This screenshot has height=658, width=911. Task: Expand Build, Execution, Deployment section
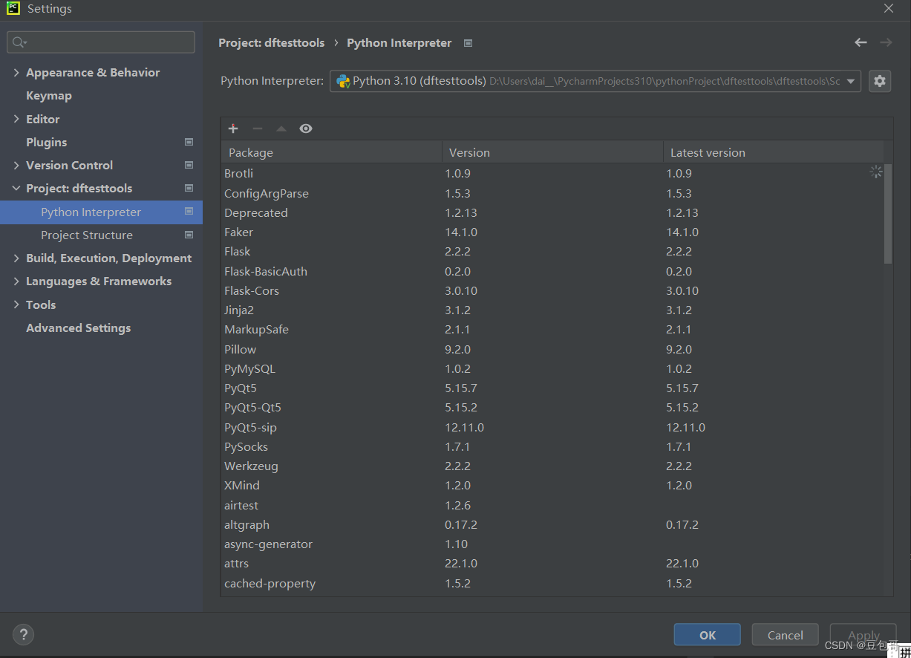[x=16, y=258]
